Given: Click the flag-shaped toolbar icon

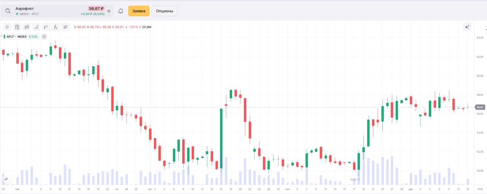Looking at the screenshot, I should click(46, 27).
